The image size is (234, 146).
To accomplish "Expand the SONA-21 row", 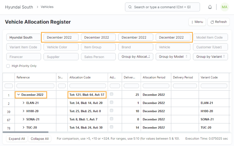I will click(x=23, y=119).
